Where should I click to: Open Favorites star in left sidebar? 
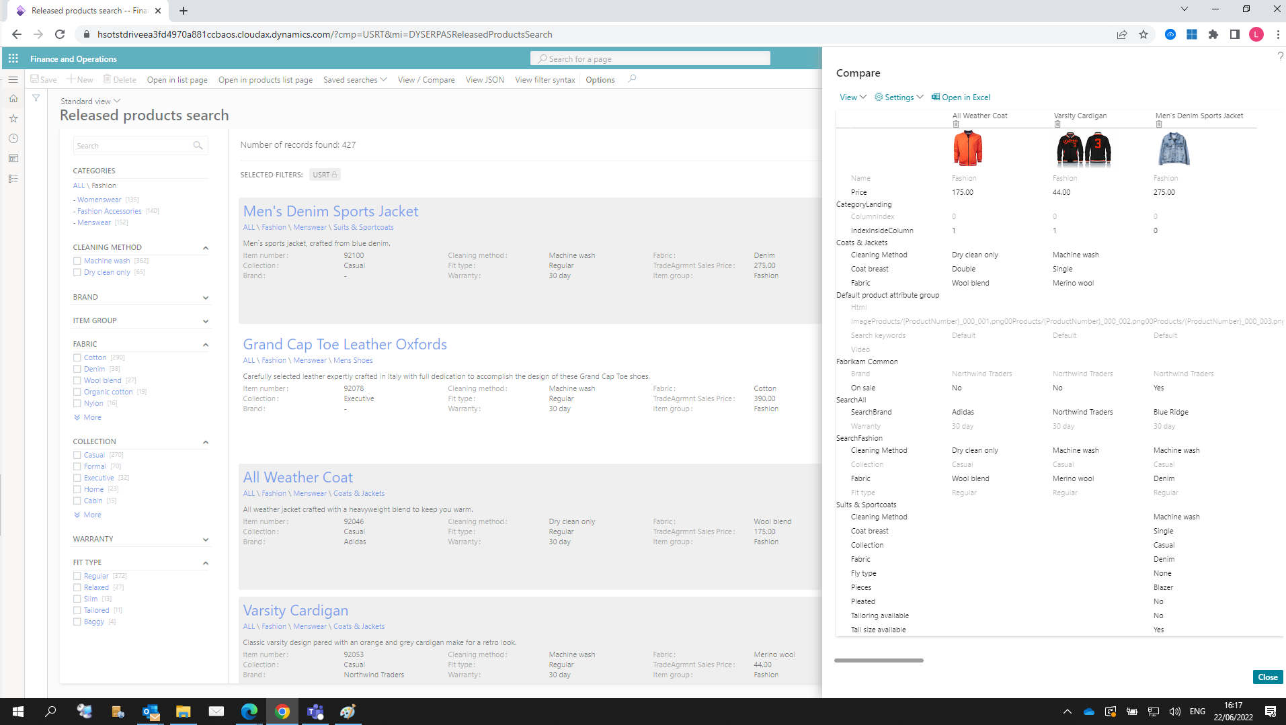point(13,119)
